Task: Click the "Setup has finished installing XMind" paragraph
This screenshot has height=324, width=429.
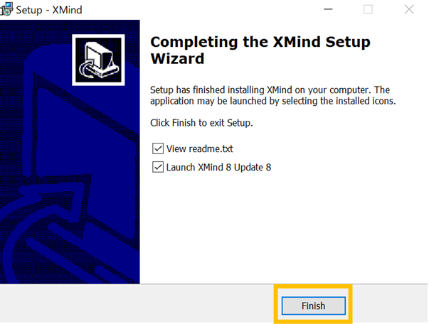Action: 272,95
